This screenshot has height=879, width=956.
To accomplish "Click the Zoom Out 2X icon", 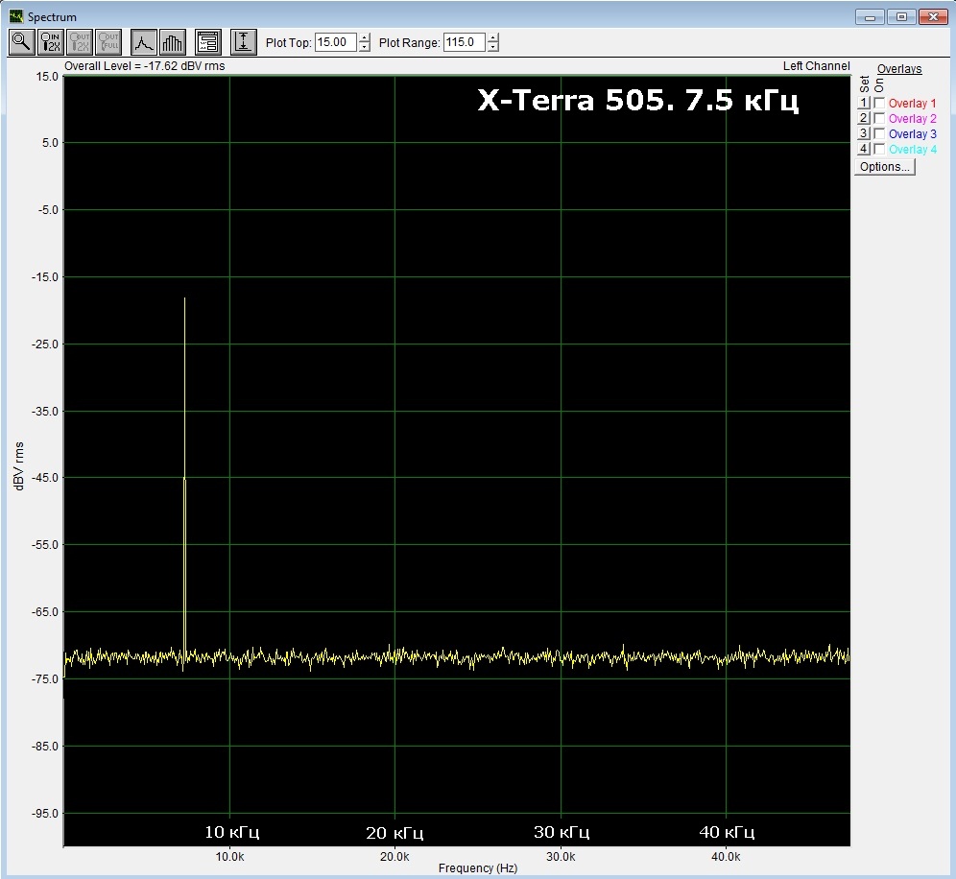I will (80, 41).
